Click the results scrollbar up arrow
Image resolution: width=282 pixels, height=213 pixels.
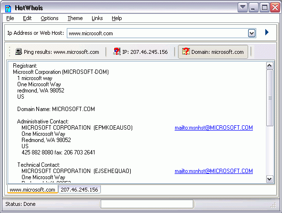[270, 66]
